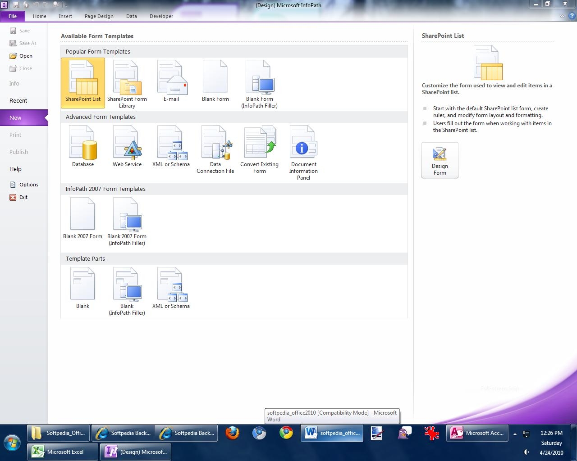
Task: Select the Blank 2007 Form template
Action: point(83,219)
